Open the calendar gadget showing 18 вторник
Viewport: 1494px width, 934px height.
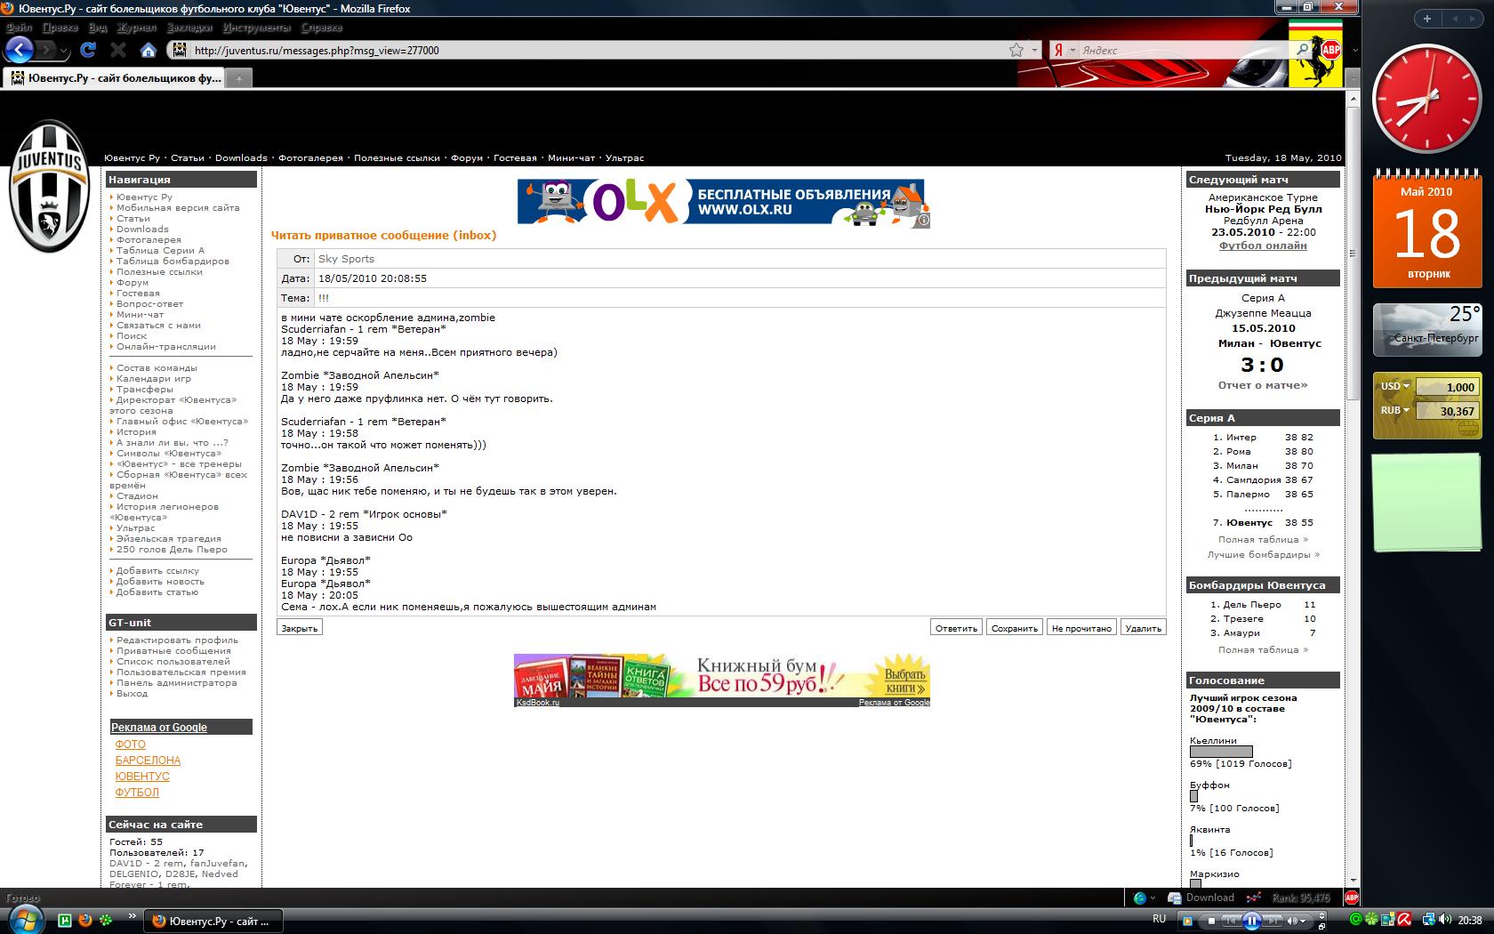click(x=1427, y=231)
